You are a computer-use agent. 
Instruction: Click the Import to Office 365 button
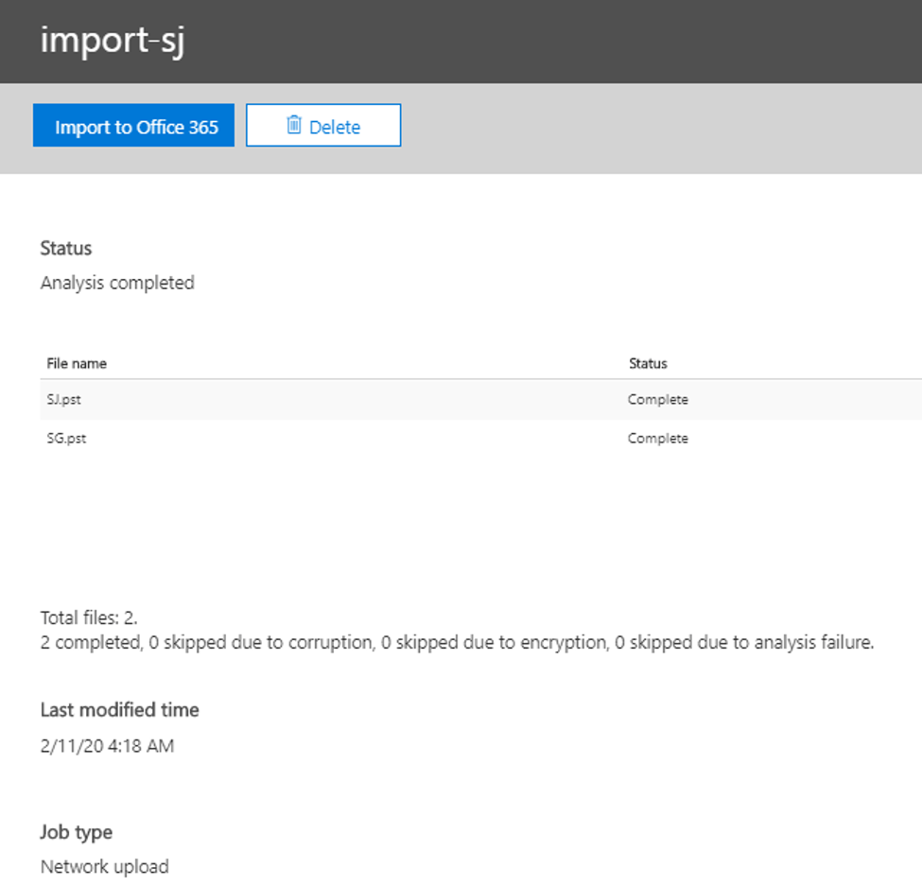pyautogui.click(x=133, y=126)
